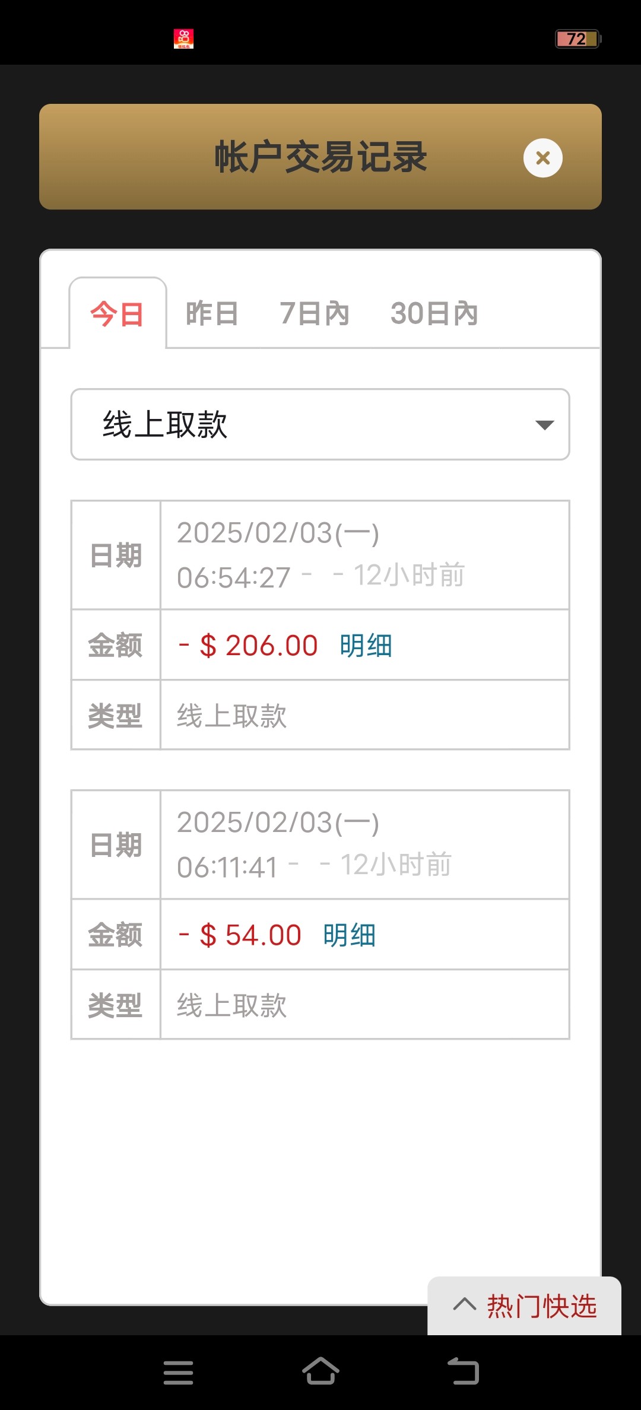
Task: Switch to the 昨日 tab
Action: coord(212,314)
